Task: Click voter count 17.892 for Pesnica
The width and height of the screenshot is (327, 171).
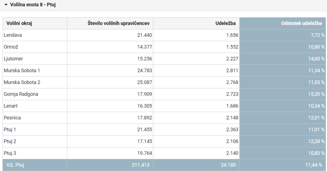Action: [145, 118]
